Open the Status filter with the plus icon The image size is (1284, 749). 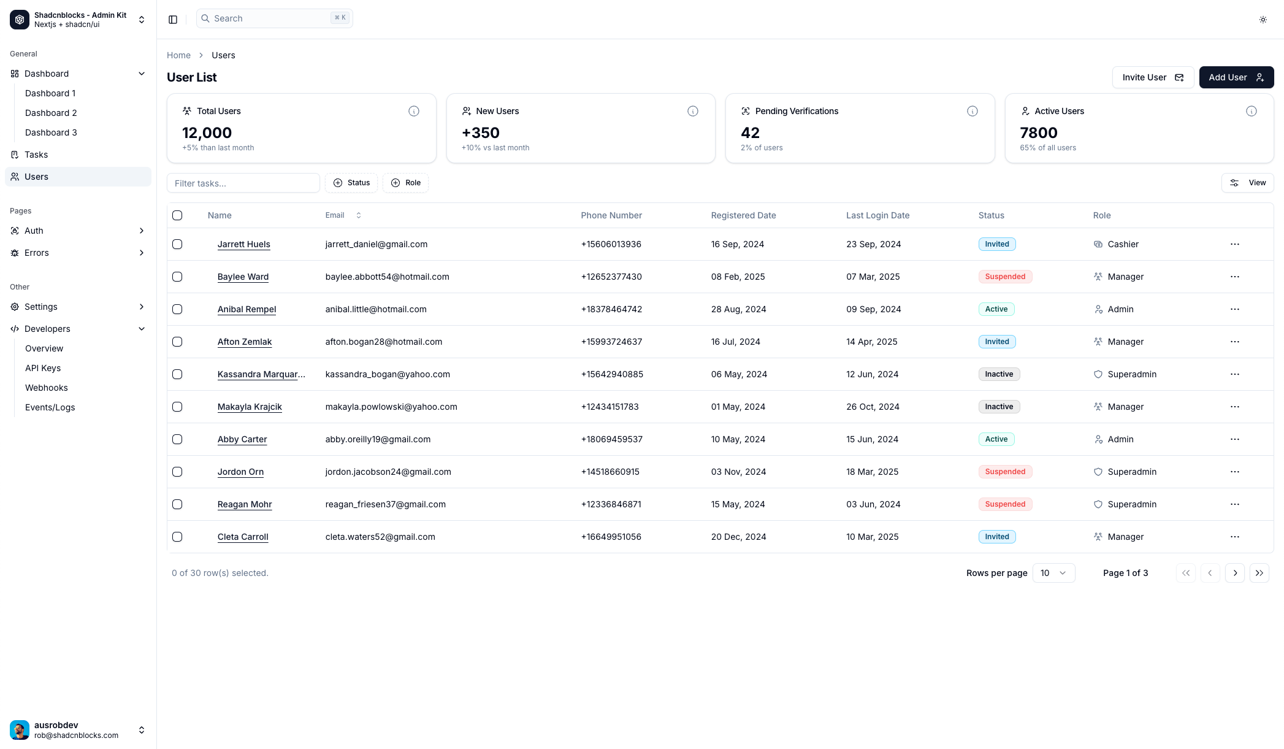[x=351, y=182]
